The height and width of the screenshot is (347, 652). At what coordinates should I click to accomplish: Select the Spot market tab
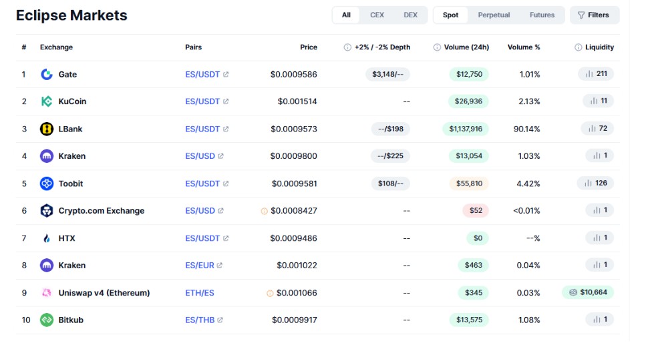tap(450, 15)
